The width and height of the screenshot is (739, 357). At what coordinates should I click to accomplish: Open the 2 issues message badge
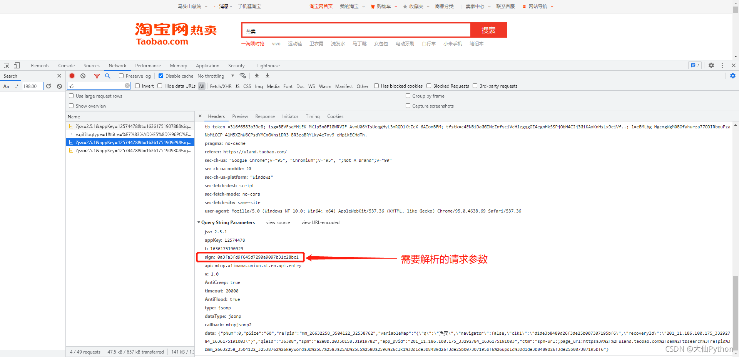click(x=695, y=66)
